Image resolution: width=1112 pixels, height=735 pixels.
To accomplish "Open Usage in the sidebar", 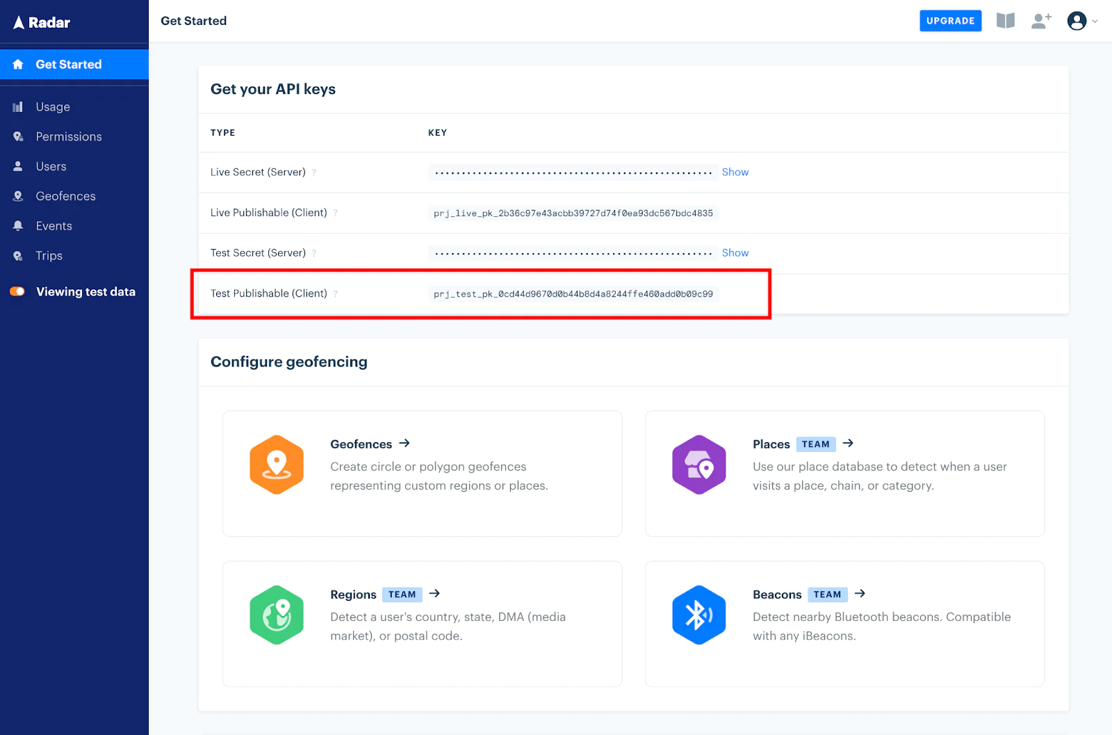I will [53, 107].
